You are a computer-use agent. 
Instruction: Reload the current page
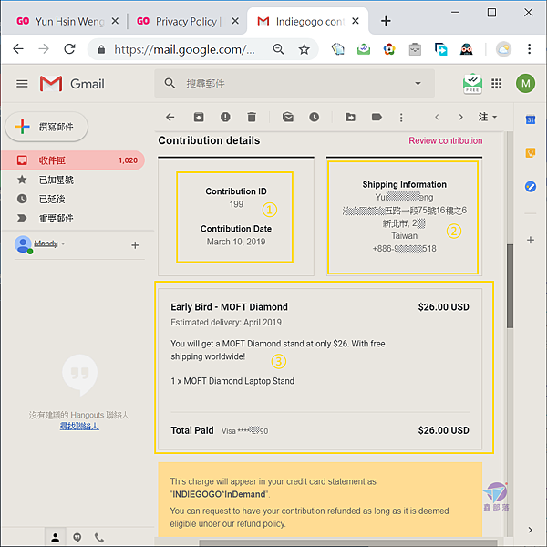69,49
